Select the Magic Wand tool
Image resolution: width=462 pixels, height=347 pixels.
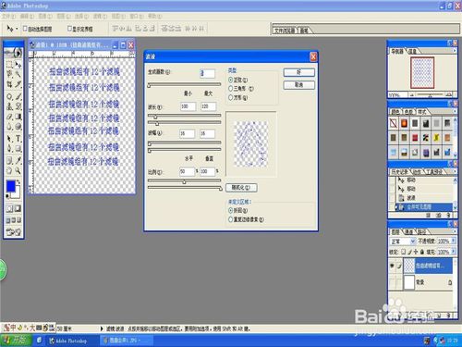18,74
